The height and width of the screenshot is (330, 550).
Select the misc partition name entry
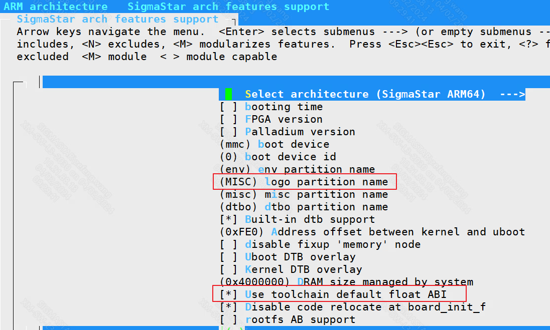[x=304, y=194]
